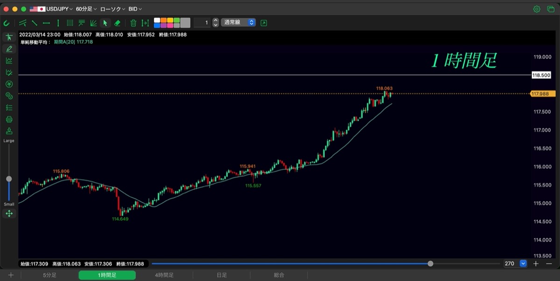Image resolution: width=560 pixels, height=281 pixels.
Task: Switch to the 4時間足 tab
Action: [x=164, y=275]
